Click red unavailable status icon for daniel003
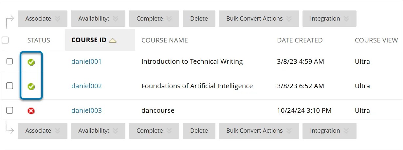Image resolution: width=403 pixels, height=150 pixels. coord(31,111)
